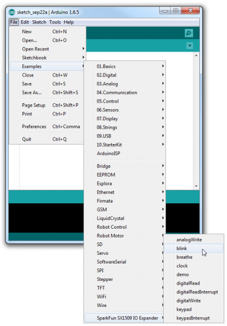Open GSM library examples

[x=125, y=210]
